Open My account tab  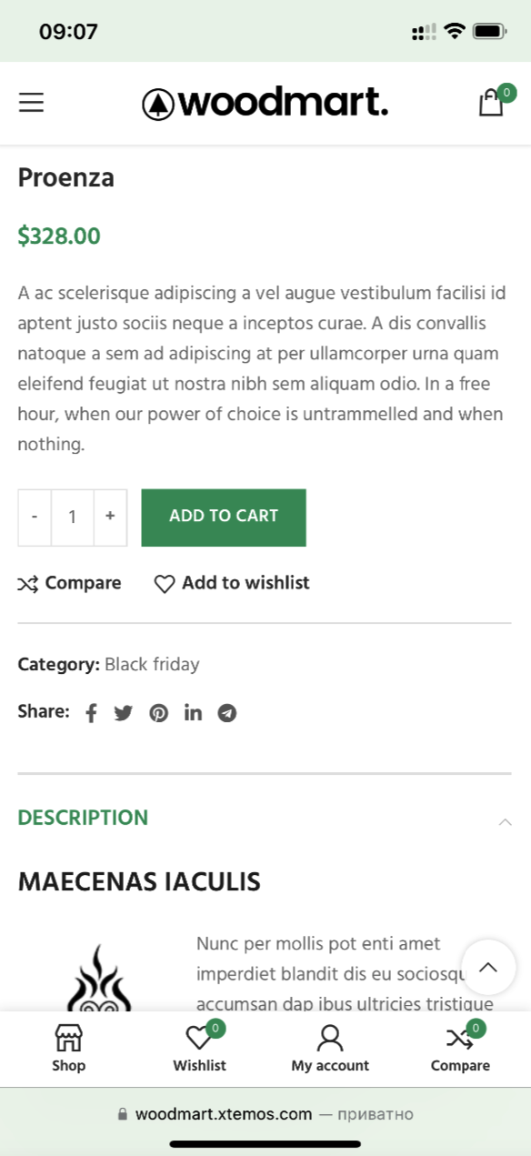click(330, 1049)
